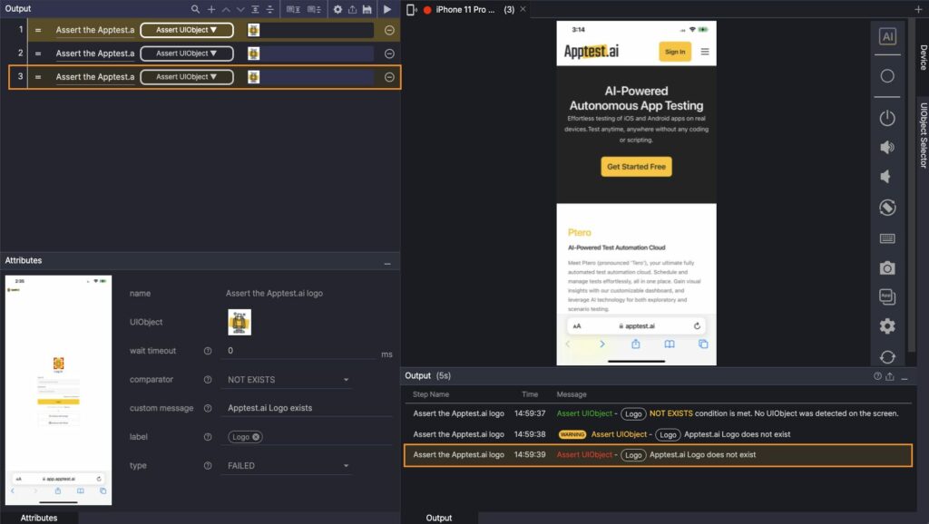929x524 pixels.
Task: Add a new step with plus icon
Action: (210, 9)
